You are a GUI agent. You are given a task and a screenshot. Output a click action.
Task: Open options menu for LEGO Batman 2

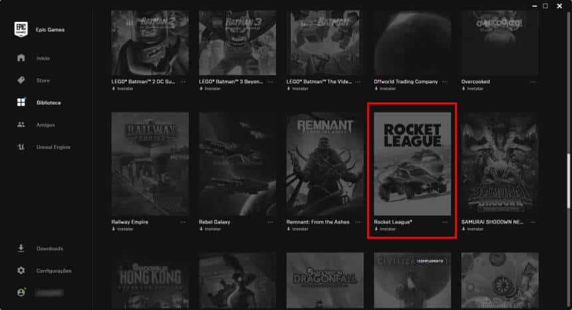point(183,82)
